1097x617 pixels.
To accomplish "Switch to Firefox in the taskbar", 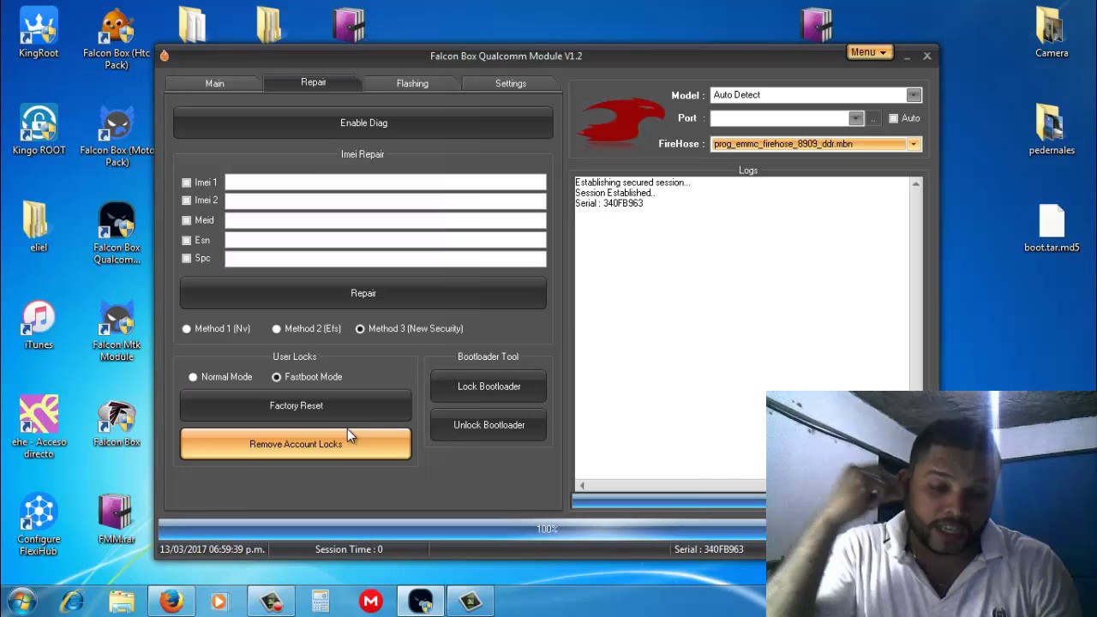I will click(171, 602).
